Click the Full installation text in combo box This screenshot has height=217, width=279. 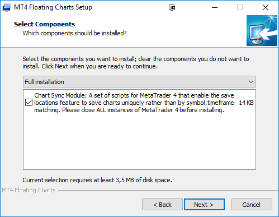pos(44,82)
